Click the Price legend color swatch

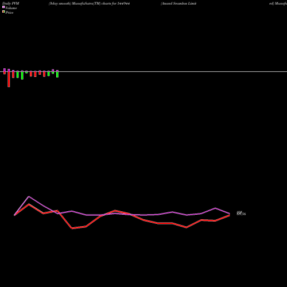tap(3, 12)
